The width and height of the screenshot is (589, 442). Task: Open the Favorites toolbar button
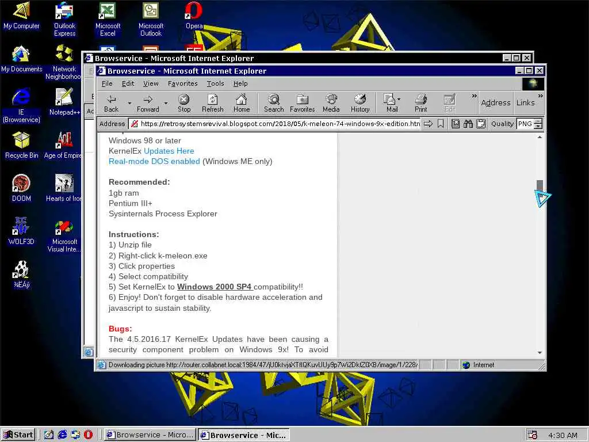pyautogui.click(x=303, y=103)
